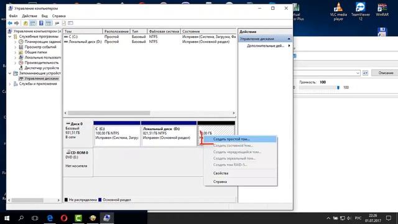Screen dimensions: 398x224
Task: Click the blue help question mark toolbar icon
Action: (41, 23)
